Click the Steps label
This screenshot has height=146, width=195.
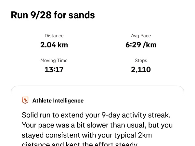(x=141, y=60)
